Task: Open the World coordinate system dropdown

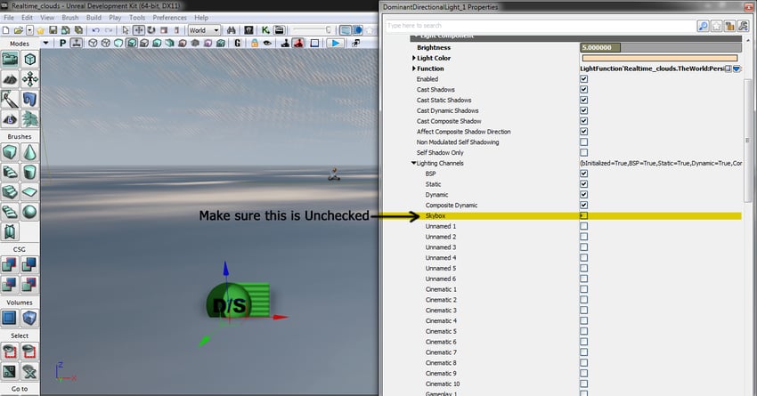Action: [x=204, y=30]
